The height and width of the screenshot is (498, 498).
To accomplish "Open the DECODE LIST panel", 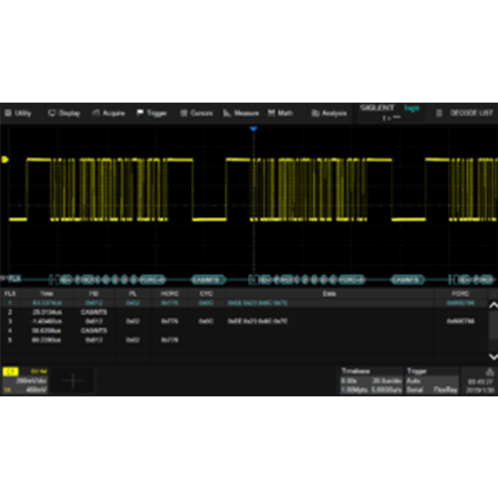I will coord(465,114).
